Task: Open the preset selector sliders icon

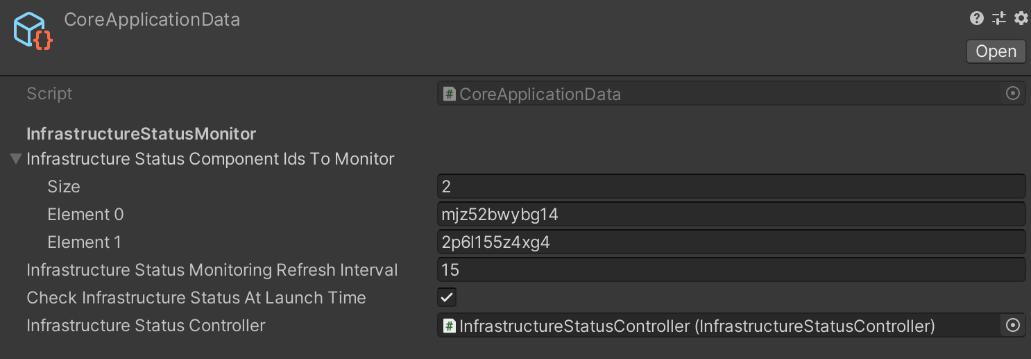Action: pyautogui.click(x=999, y=19)
